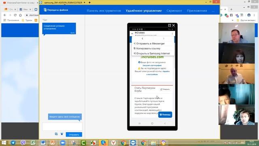Open Приложения bookmarks shortcut
The image size is (259, 146).
[x=11, y=20]
